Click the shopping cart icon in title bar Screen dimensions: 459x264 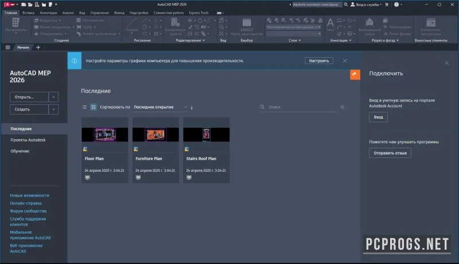coord(387,5)
